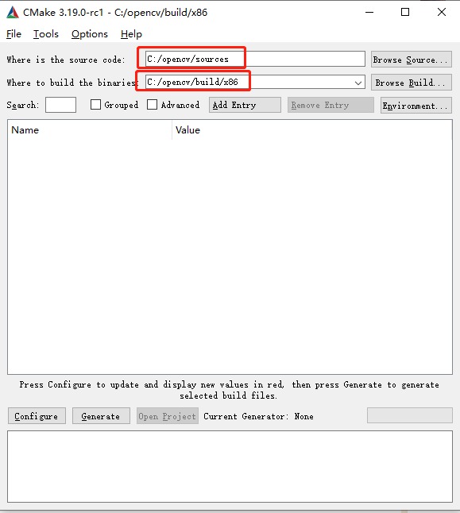Click inside the output log pane
This screenshot has height=513, width=460.
pos(230,466)
